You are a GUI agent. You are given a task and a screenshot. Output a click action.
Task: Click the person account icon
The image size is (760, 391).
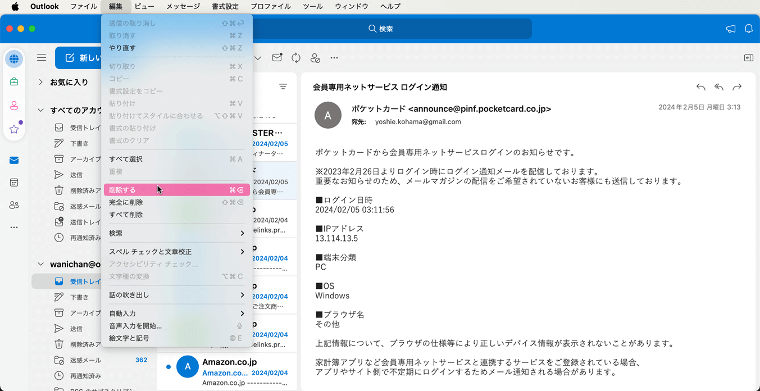(x=14, y=106)
